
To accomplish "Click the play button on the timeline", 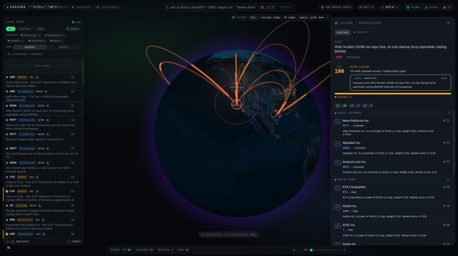I will (294, 250).
